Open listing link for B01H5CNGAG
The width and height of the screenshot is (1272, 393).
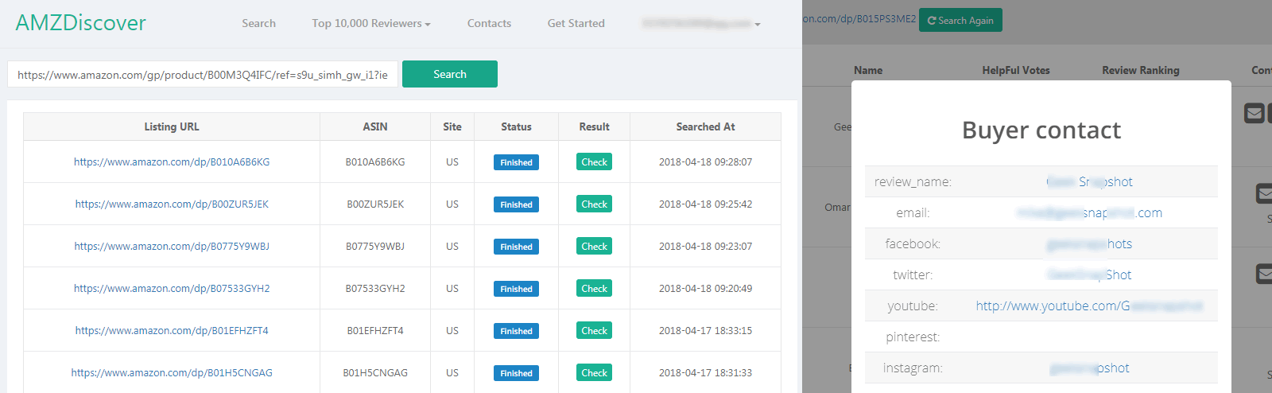coord(172,372)
